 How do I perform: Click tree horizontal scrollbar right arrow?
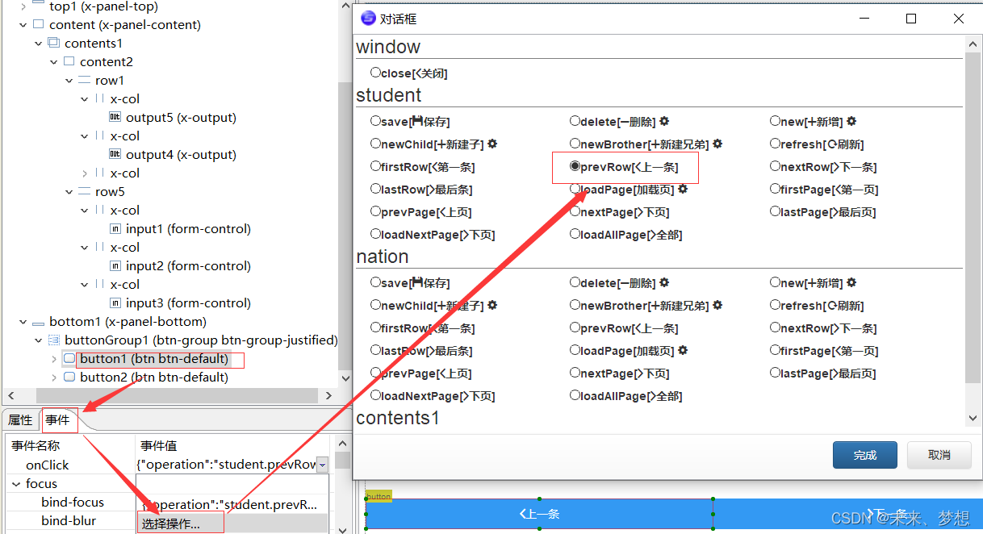(x=328, y=395)
